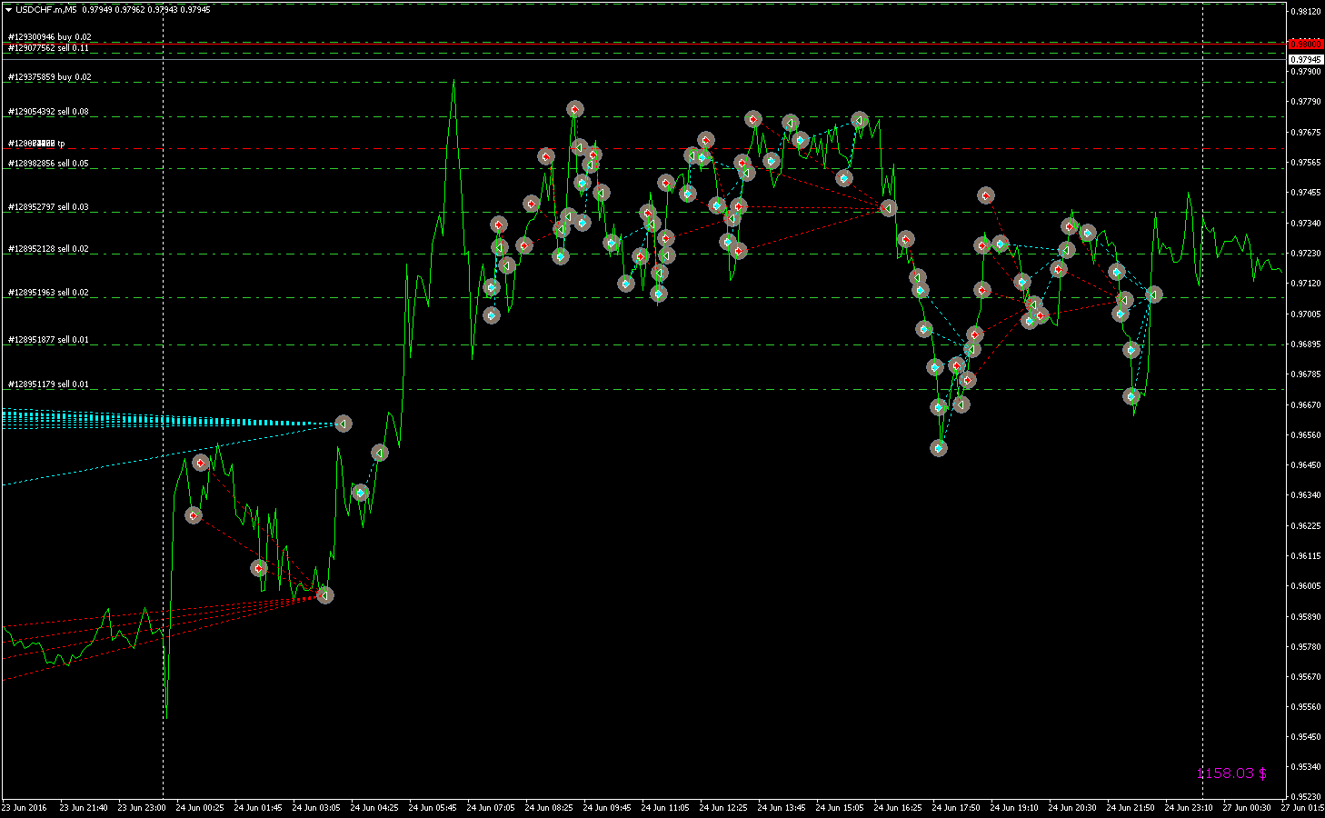Click time axis label 23 Jun 21:40
The image size is (1325, 818).
point(84,807)
